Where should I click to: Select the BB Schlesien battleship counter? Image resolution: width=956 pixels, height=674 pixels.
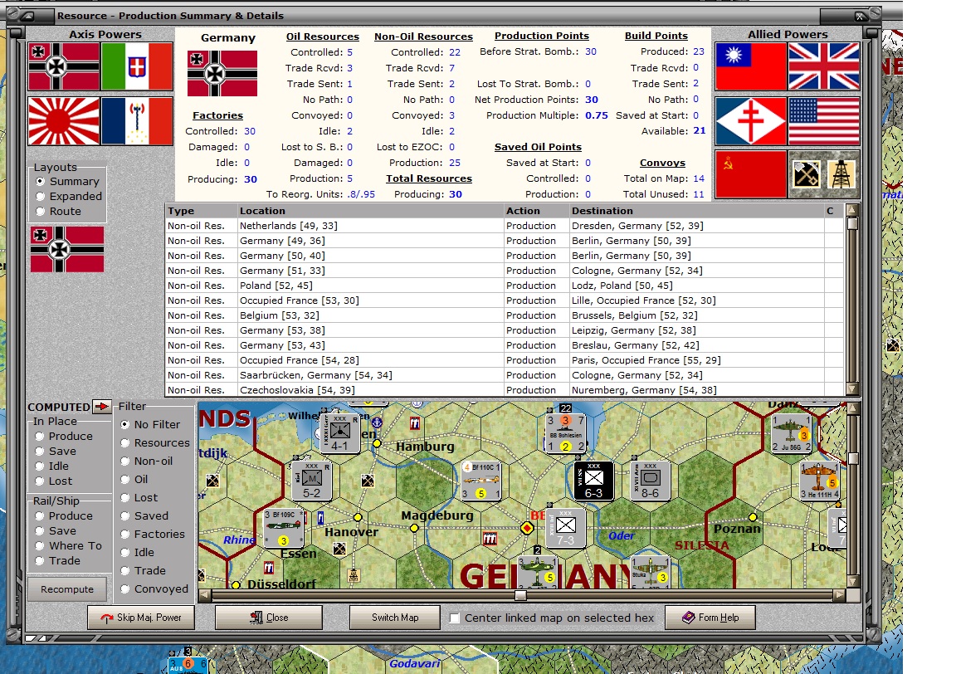566,432
